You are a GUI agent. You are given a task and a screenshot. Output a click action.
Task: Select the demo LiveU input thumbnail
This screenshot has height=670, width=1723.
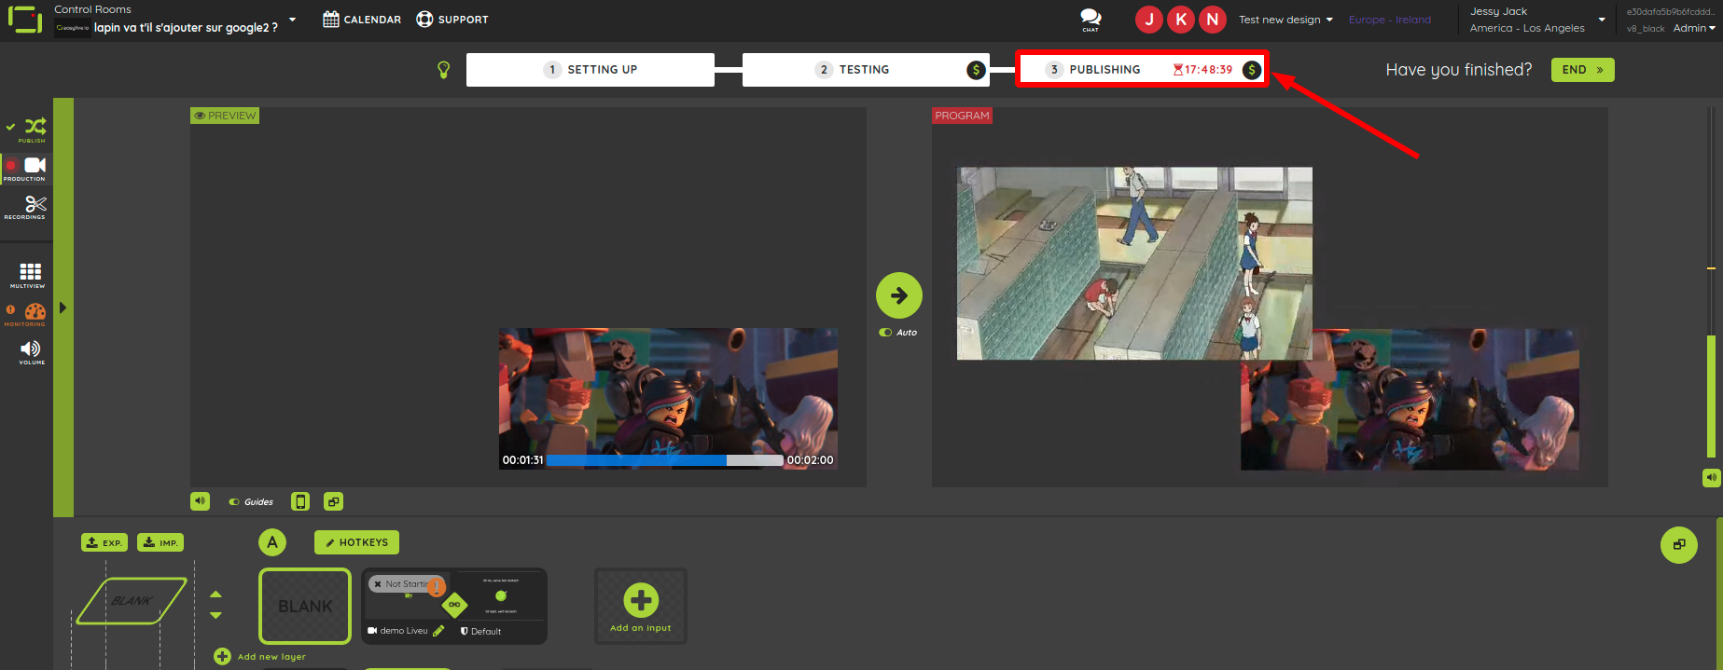(x=408, y=595)
